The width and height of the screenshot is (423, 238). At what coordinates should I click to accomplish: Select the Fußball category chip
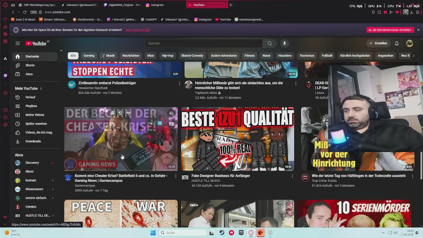tap(327, 56)
